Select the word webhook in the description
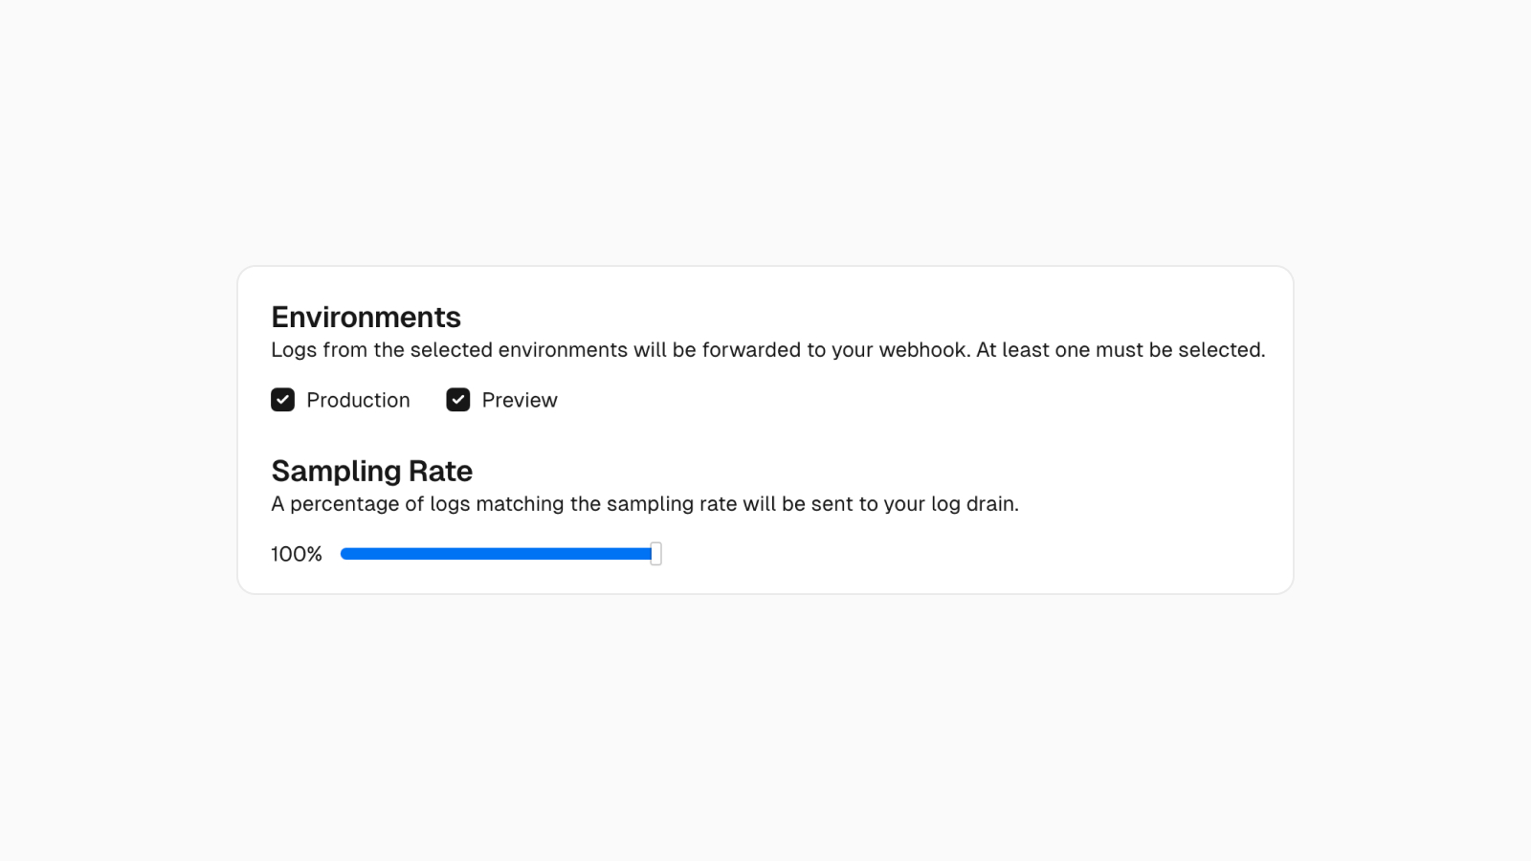Image resolution: width=1531 pixels, height=861 pixels. coord(919,350)
